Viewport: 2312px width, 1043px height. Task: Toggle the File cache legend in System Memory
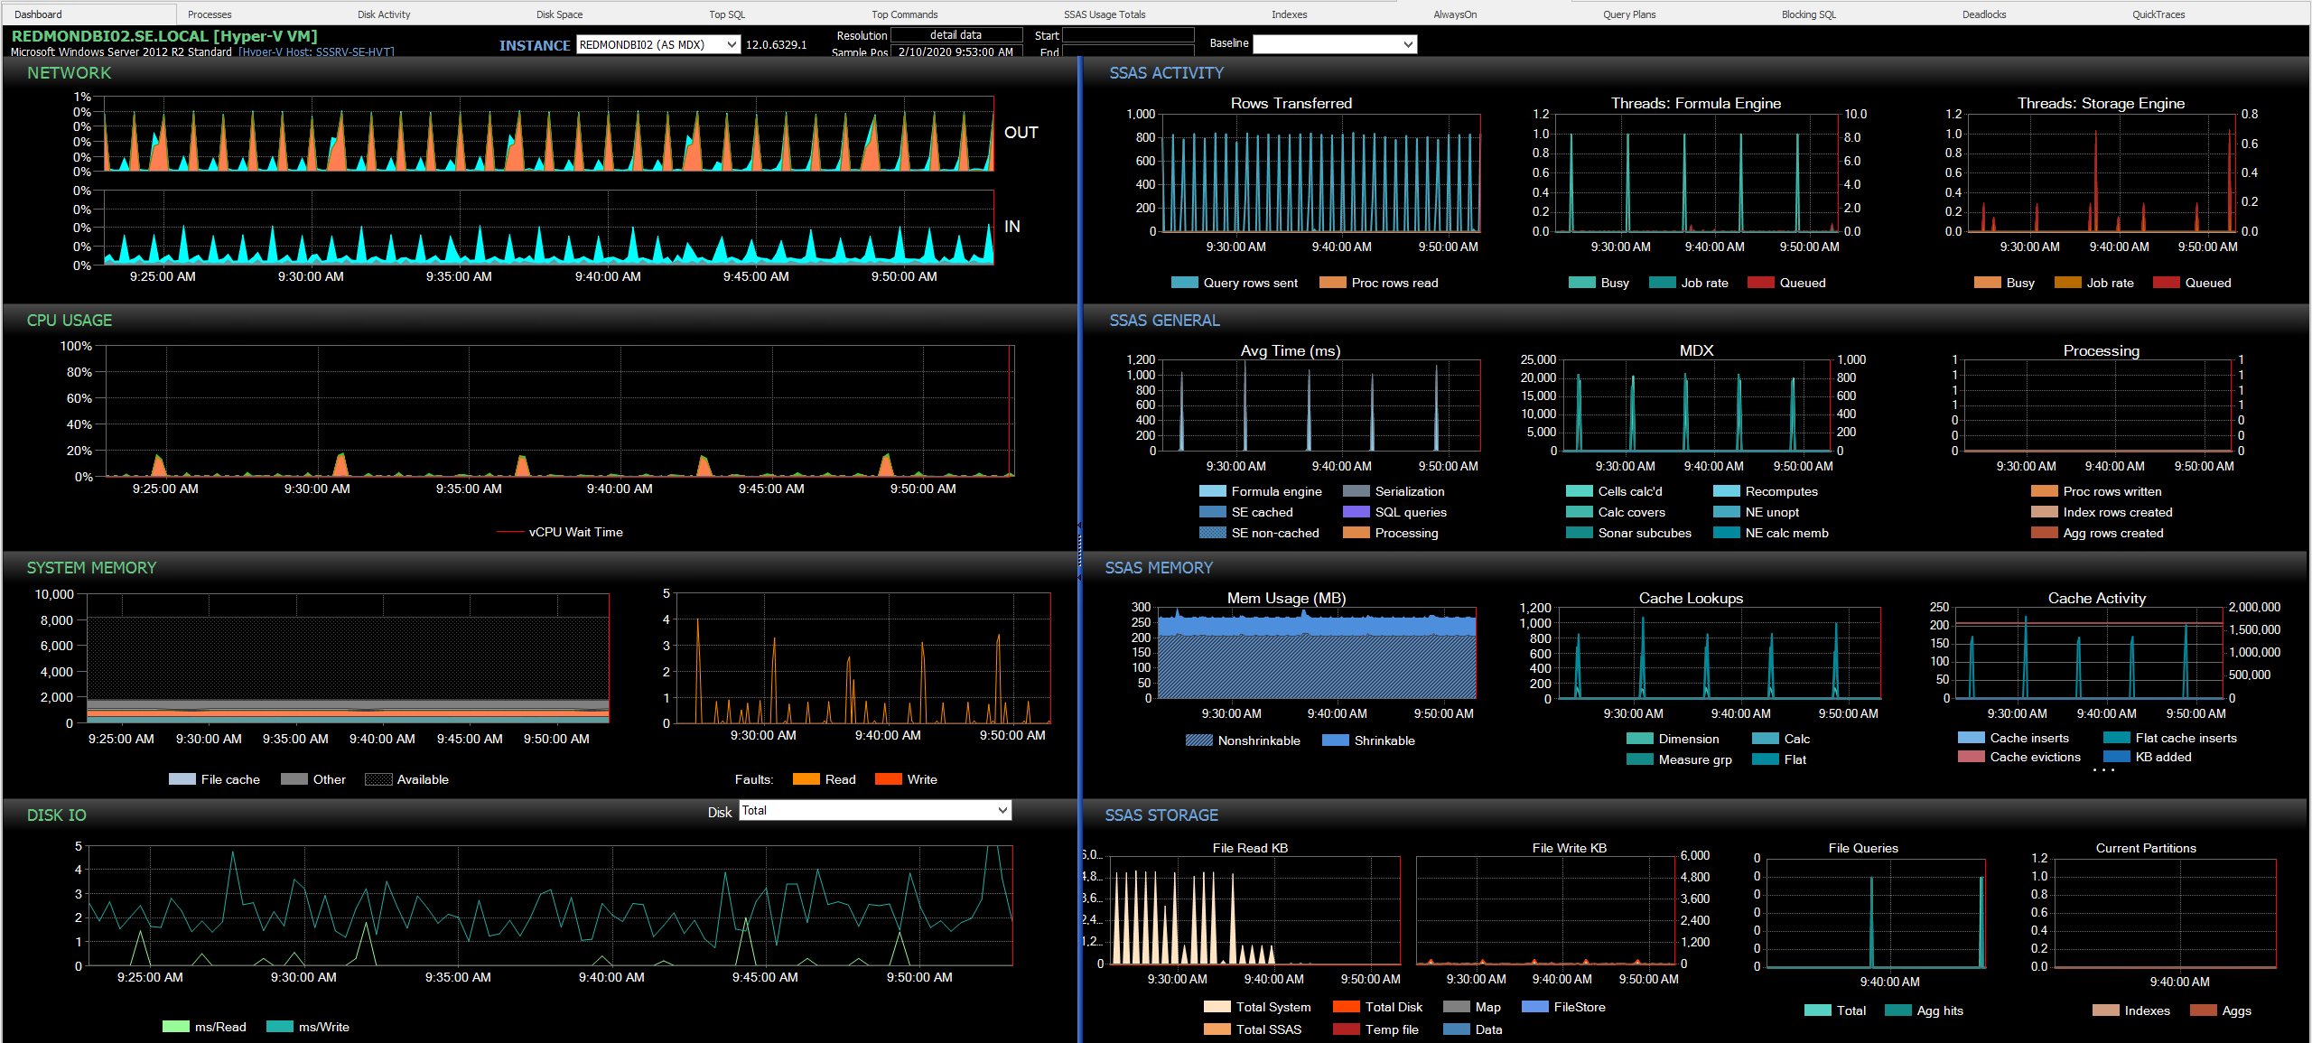[214, 778]
